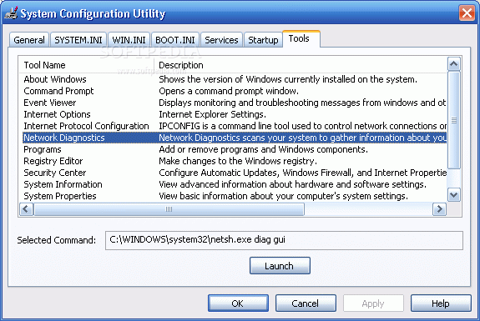480x321 pixels.
Task: Click the 'IPCONFIG is a command line tool' description
Action: coord(302,126)
